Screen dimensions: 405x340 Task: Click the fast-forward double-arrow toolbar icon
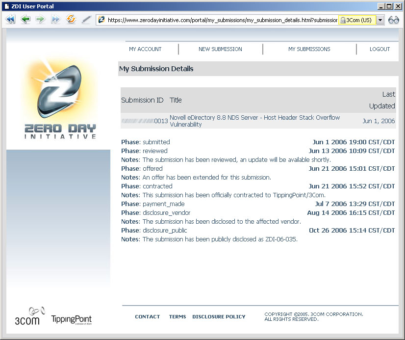55,20
